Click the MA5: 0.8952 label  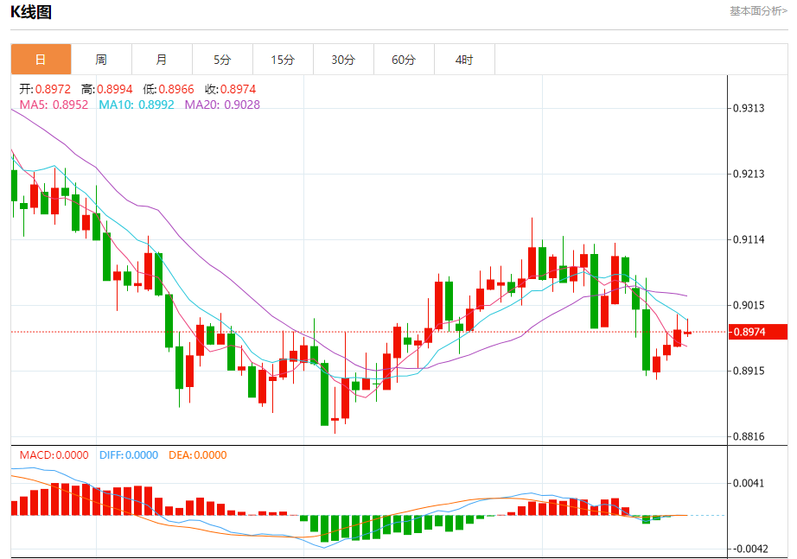pos(54,105)
